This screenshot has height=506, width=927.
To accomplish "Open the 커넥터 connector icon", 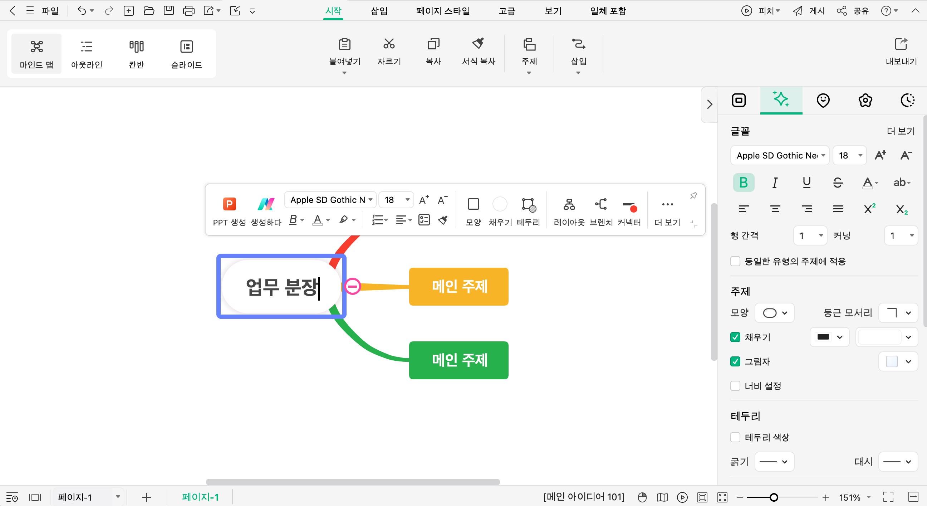I will (629, 206).
